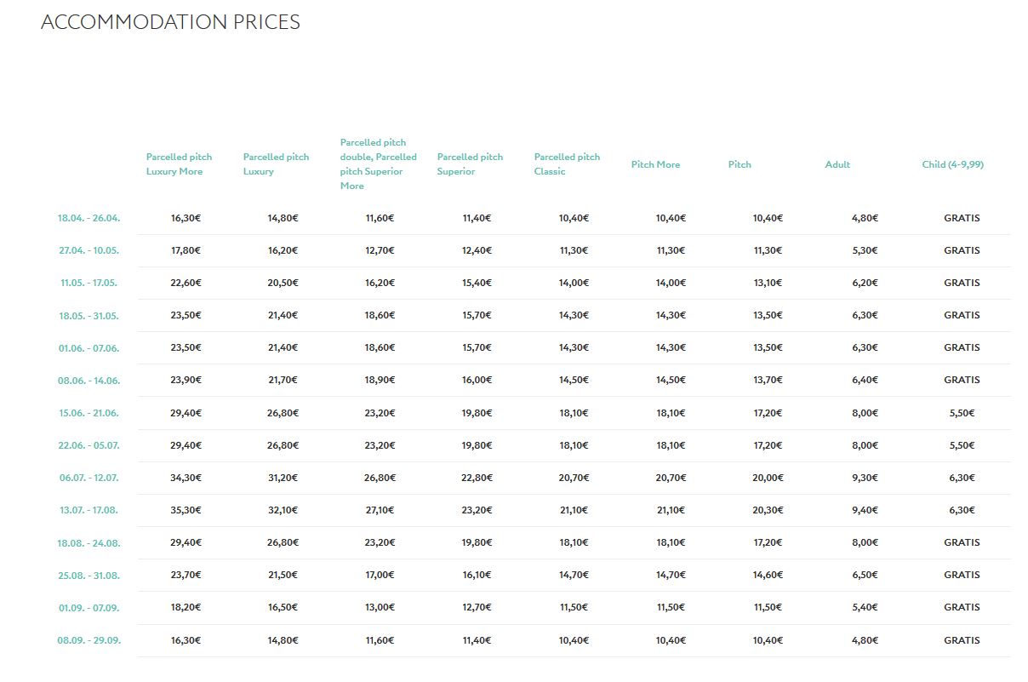Click the 25.08. - 31.08. date label

89,576
